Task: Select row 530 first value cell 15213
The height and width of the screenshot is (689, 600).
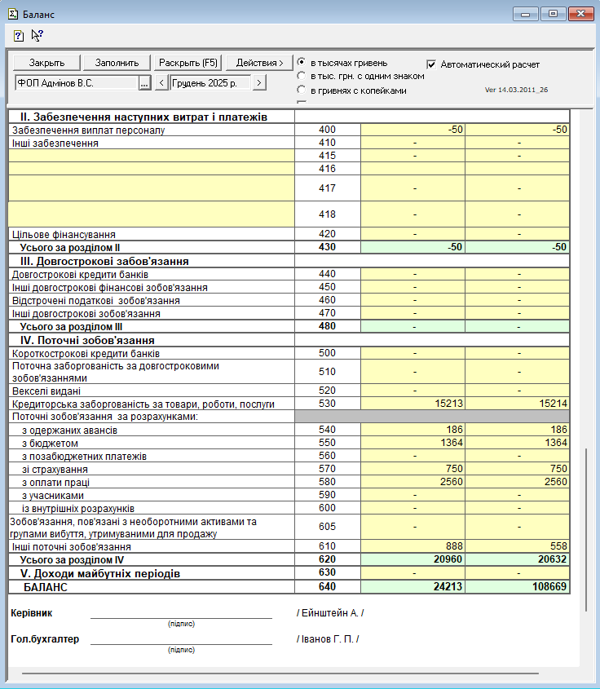Action: (412, 404)
